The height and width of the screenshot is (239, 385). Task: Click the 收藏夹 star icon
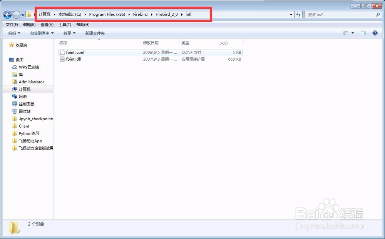11,45
